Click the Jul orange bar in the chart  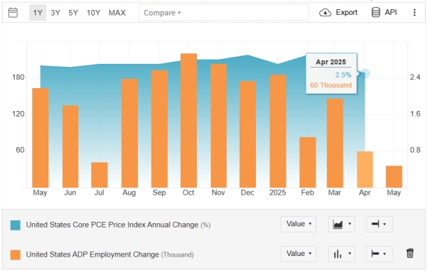tap(100, 175)
